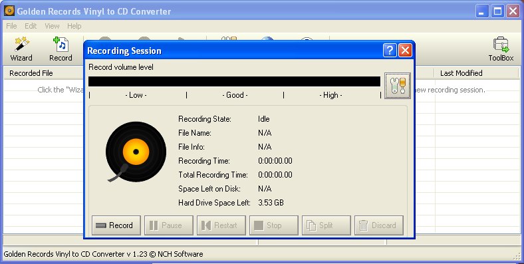Click the Record toolbar icon with music note
Screen dimensions: 524x264
61,49
